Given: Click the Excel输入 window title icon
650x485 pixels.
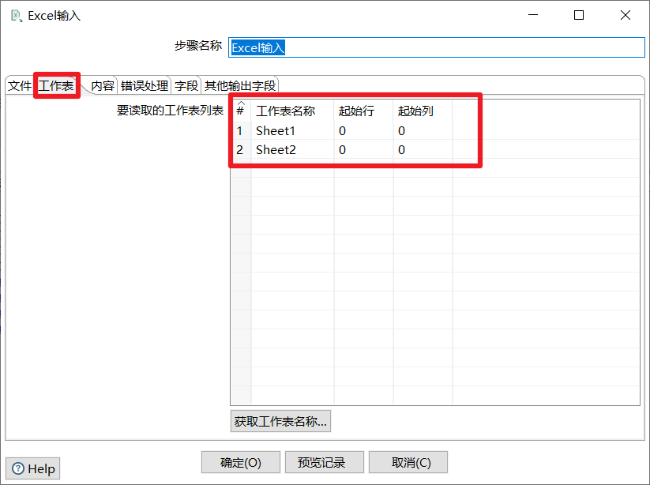Looking at the screenshot, I should [x=16, y=16].
